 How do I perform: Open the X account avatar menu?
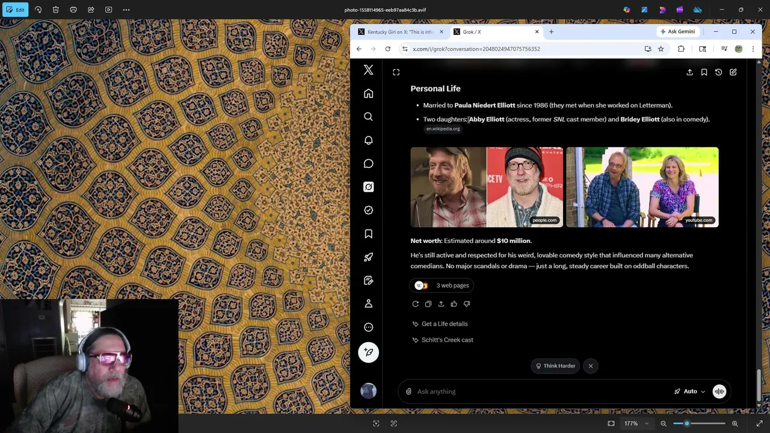pos(369,392)
